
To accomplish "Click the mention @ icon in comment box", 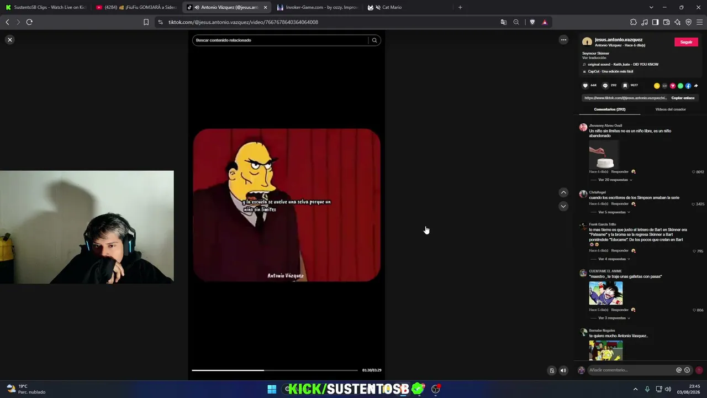I will (679, 370).
